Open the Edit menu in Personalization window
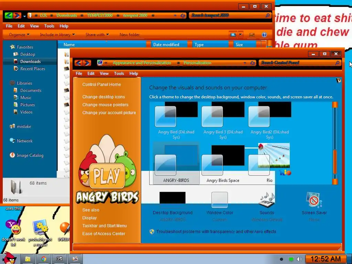This screenshot has height=264, width=352. [x=91, y=74]
